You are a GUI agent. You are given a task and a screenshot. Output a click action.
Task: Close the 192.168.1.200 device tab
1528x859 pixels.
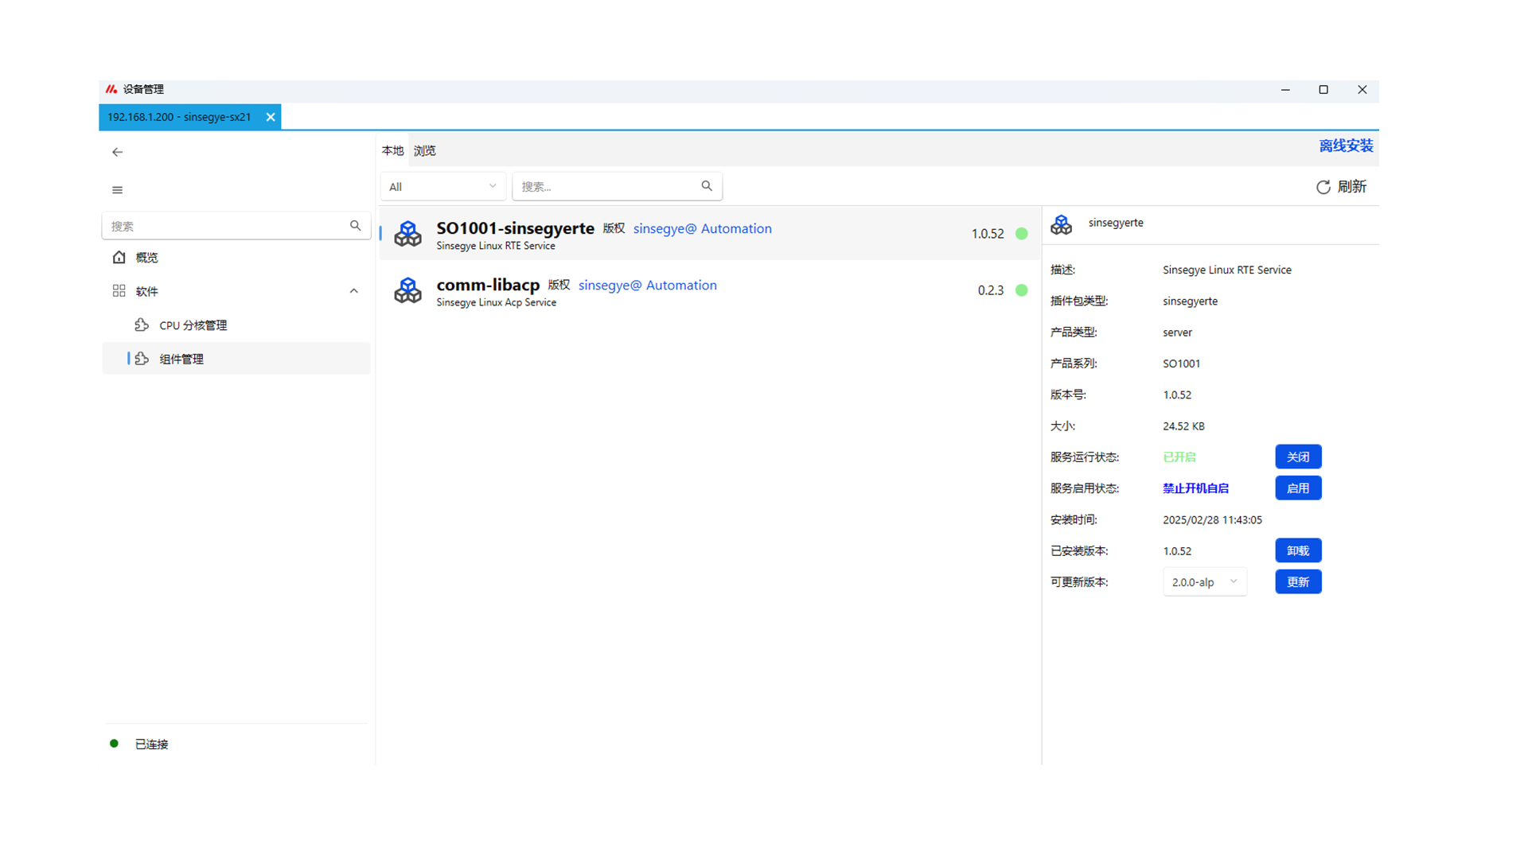coord(271,117)
